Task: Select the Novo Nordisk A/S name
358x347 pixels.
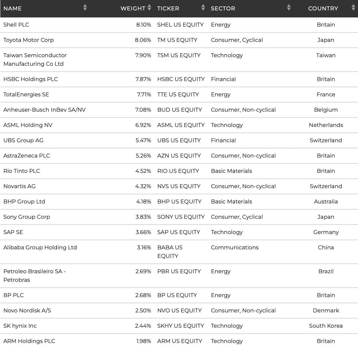Action: coord(27,311)
